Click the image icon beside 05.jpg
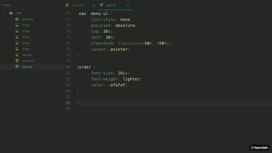This screenshot has width=272, height=153. point(17,49)
